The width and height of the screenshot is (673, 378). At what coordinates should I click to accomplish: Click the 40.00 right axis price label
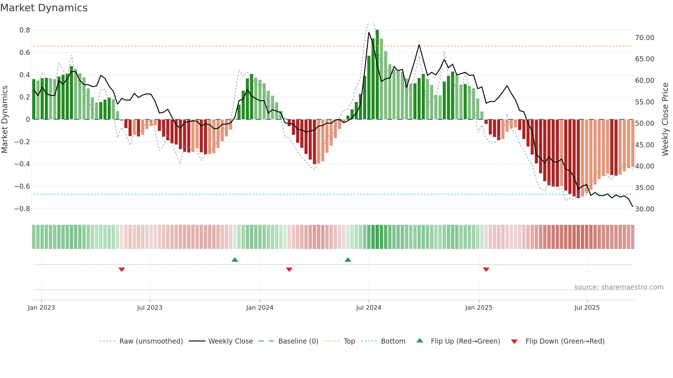coord(645,166)
